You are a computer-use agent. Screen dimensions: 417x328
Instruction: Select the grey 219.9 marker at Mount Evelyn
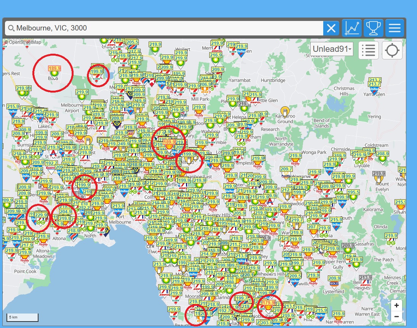point(379,176)
